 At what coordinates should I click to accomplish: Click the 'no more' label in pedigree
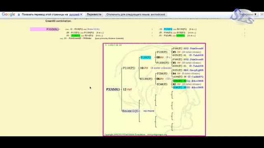pyautogui.click(x=148, y=111)
